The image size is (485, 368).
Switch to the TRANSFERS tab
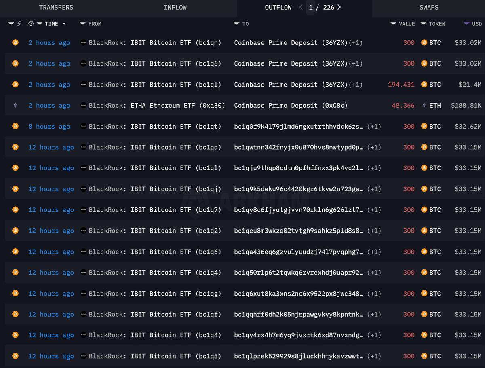click(x=56, y=7)
